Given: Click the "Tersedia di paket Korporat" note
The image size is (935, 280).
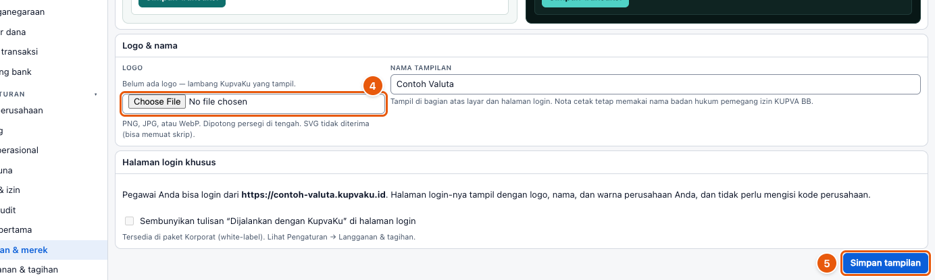Looking at the screenshot, I should click(x=268, y=237).
